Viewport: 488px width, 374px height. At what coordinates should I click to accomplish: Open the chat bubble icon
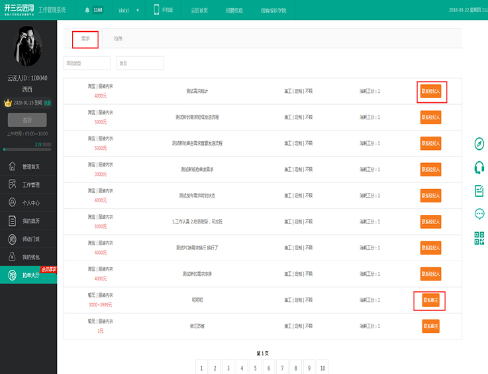pyautogui.click(x=479, y=214)
